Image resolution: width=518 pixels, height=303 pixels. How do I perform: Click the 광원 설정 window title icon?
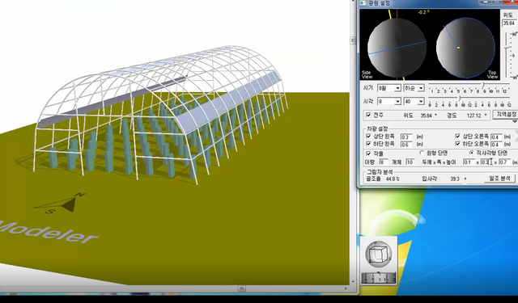[x=363, y=3]
